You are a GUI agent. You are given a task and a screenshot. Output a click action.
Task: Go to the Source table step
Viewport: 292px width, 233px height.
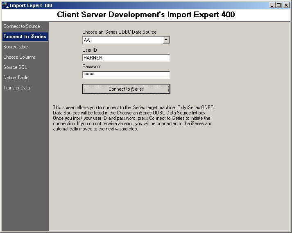[16, 47]
